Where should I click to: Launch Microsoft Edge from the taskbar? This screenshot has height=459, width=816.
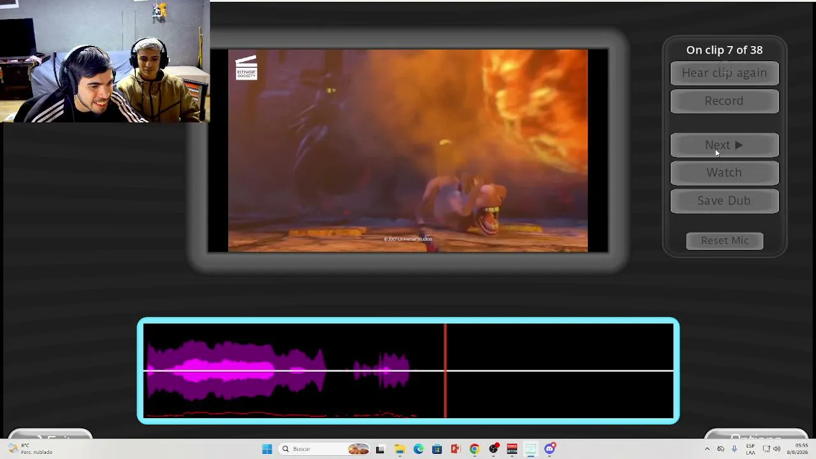(418, 449)
